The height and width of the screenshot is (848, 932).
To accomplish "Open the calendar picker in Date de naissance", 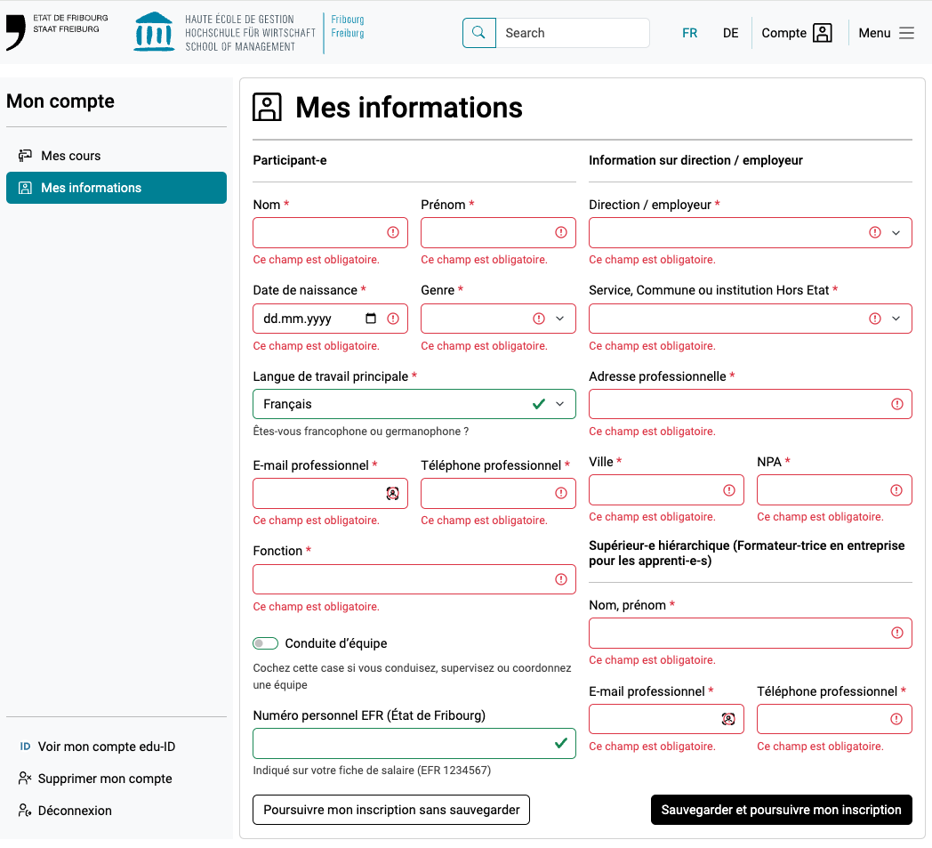I will tap(371, 319).
